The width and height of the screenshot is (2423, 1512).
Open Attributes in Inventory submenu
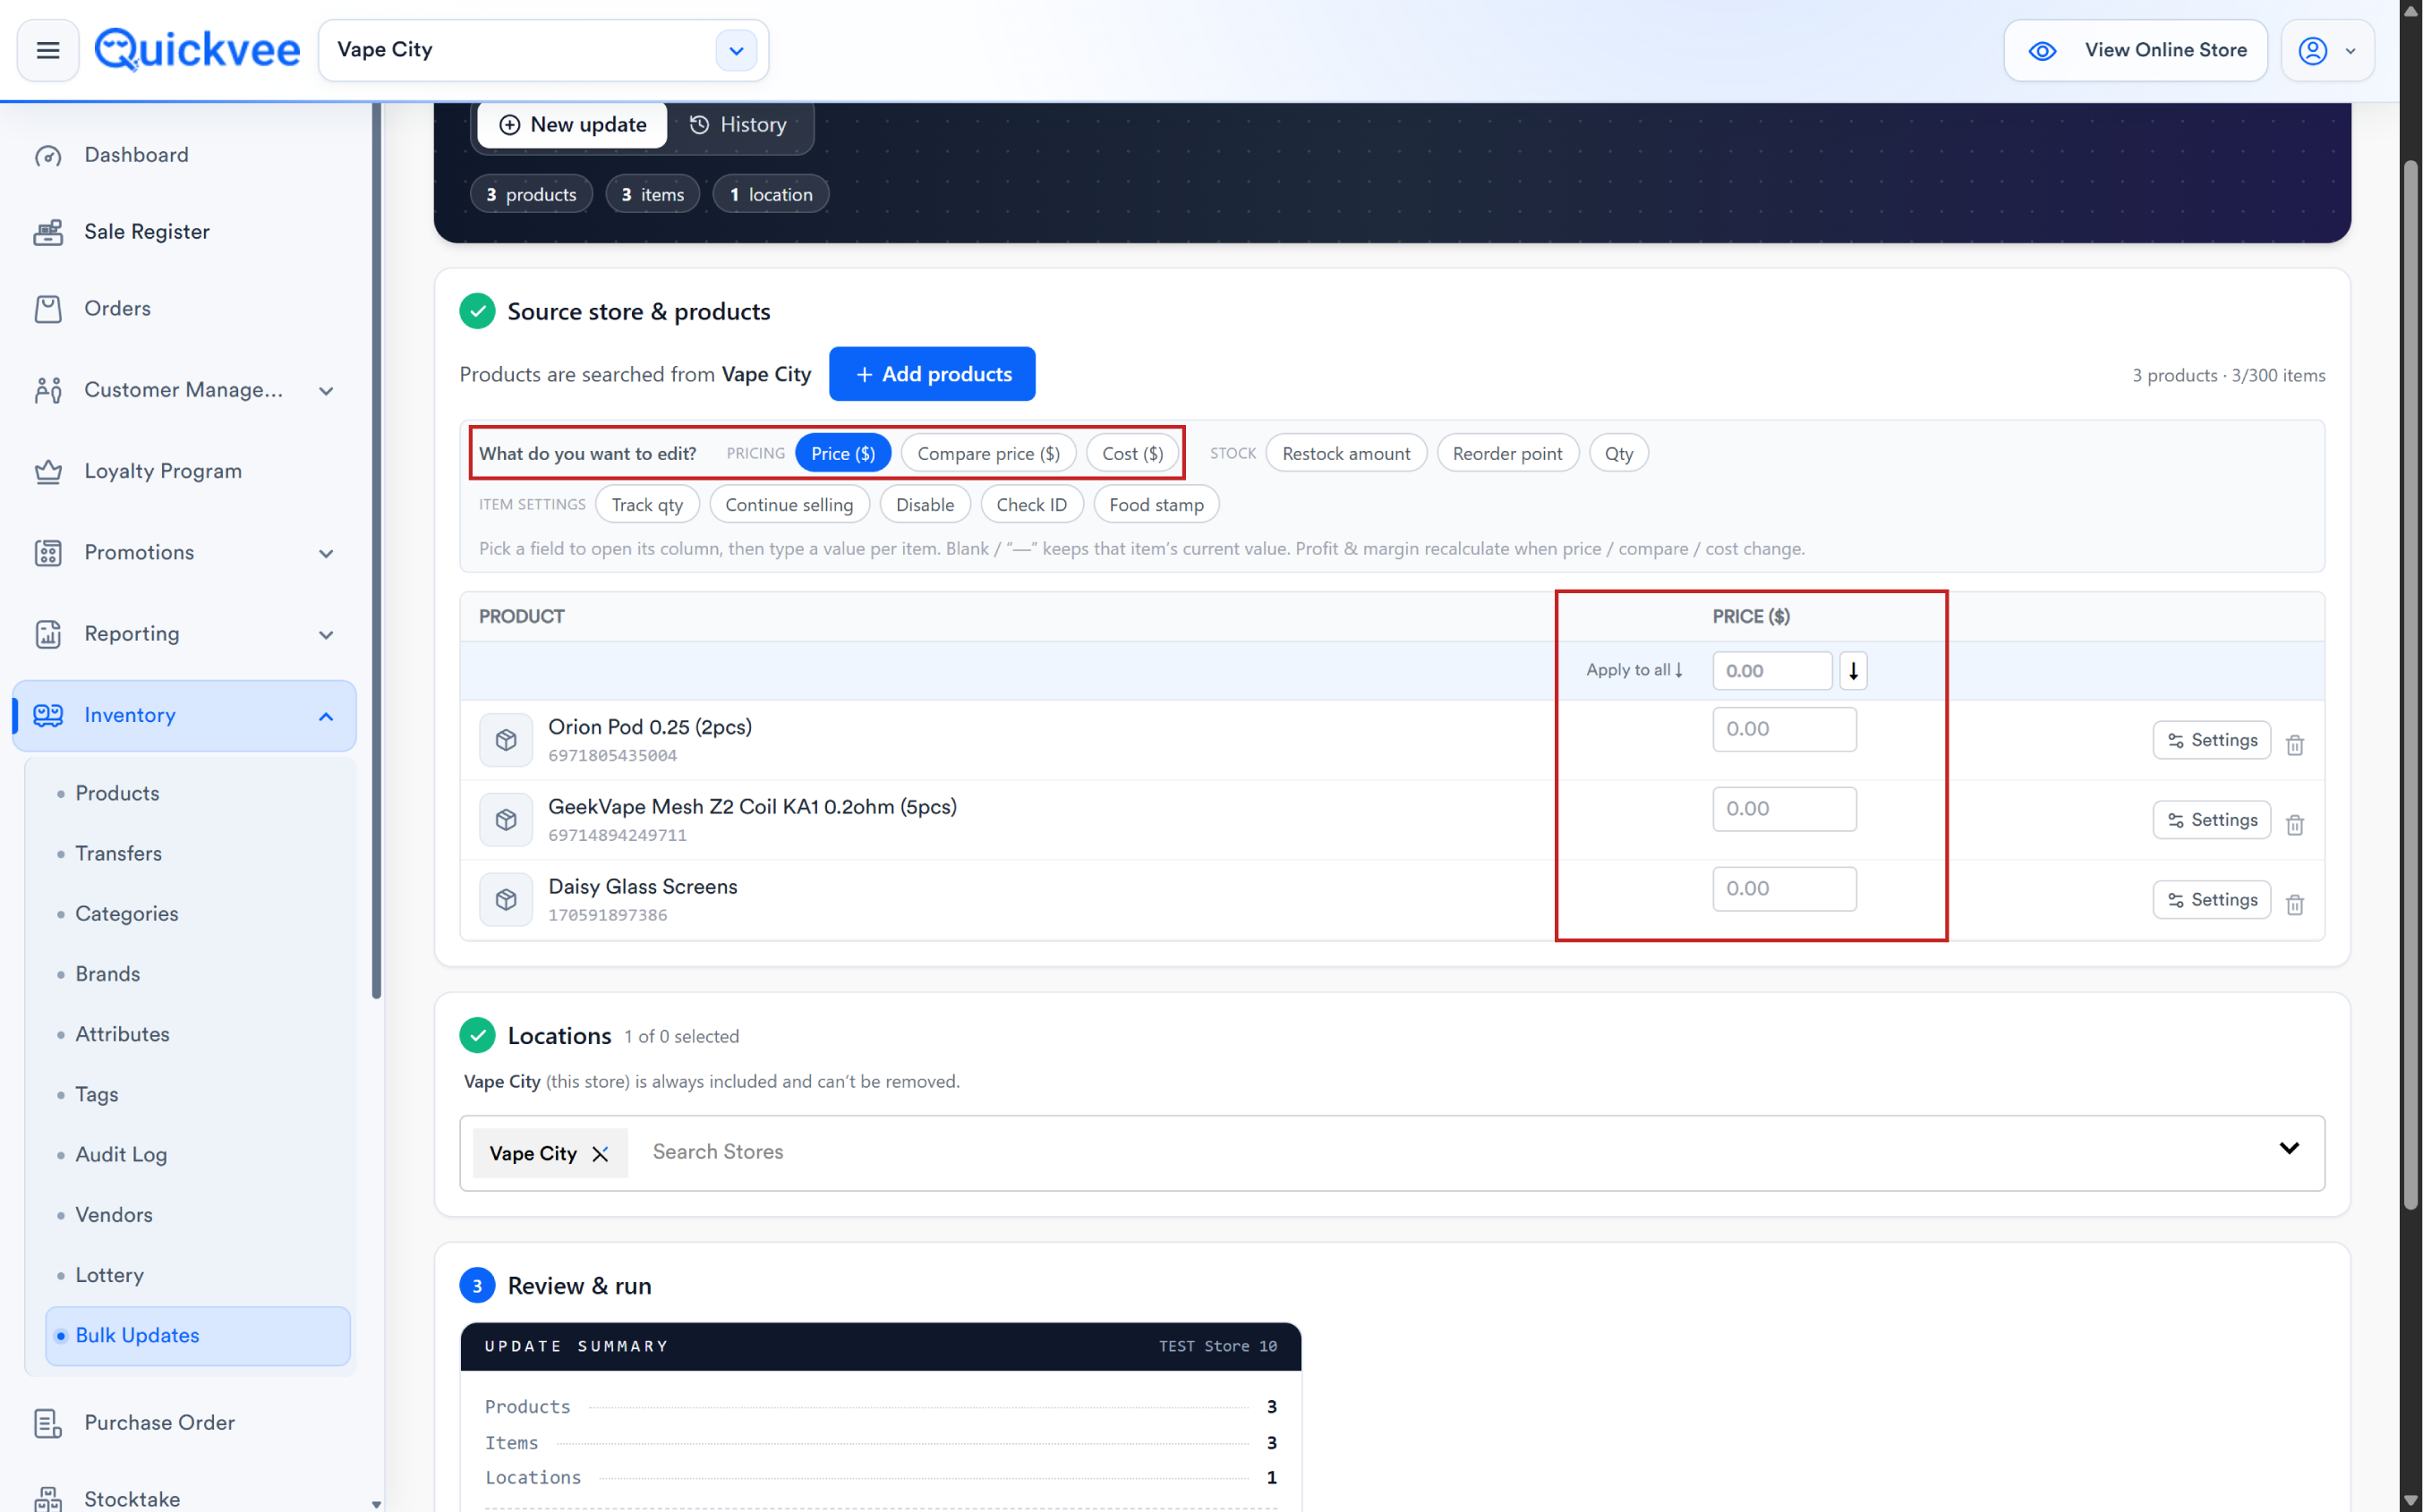coord(122,1035)
